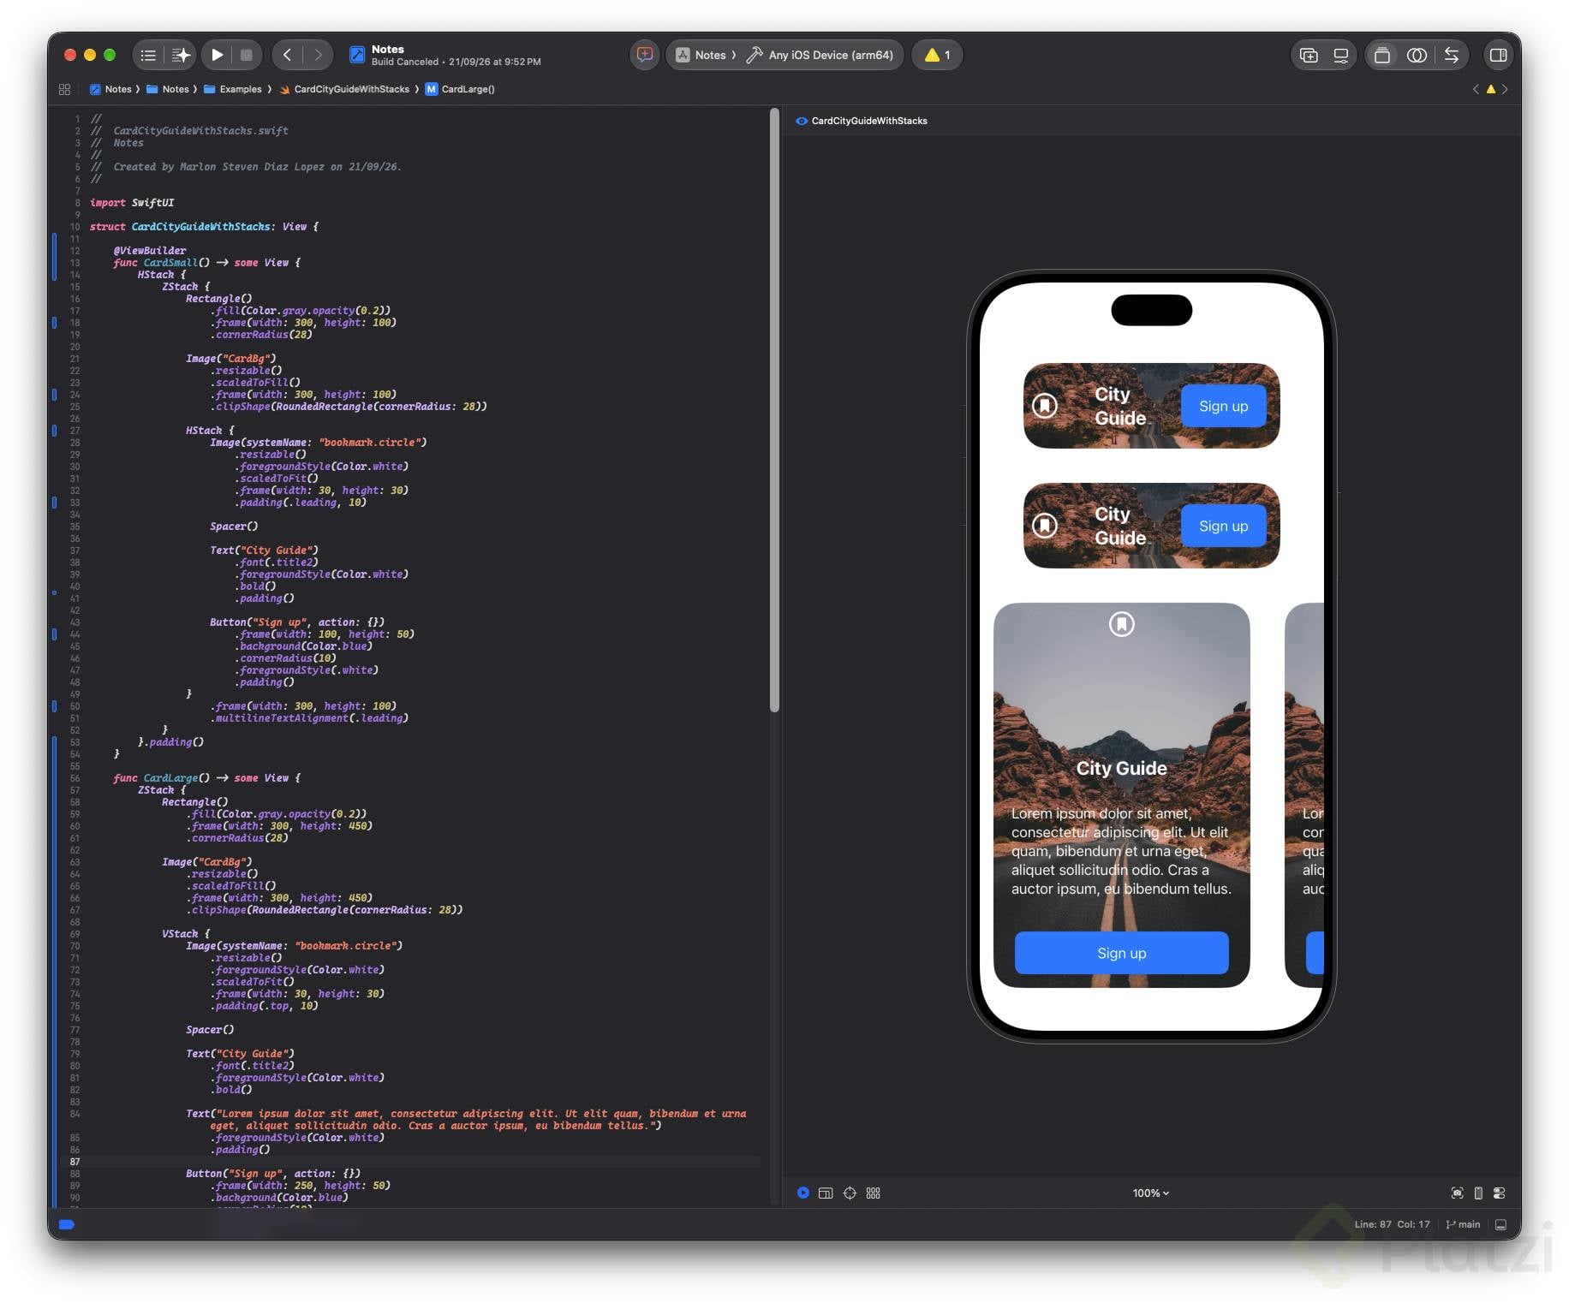This screenshot has height=1303, width=1569.
Task: Open the related files grid icon
Action: click(64, 89)
